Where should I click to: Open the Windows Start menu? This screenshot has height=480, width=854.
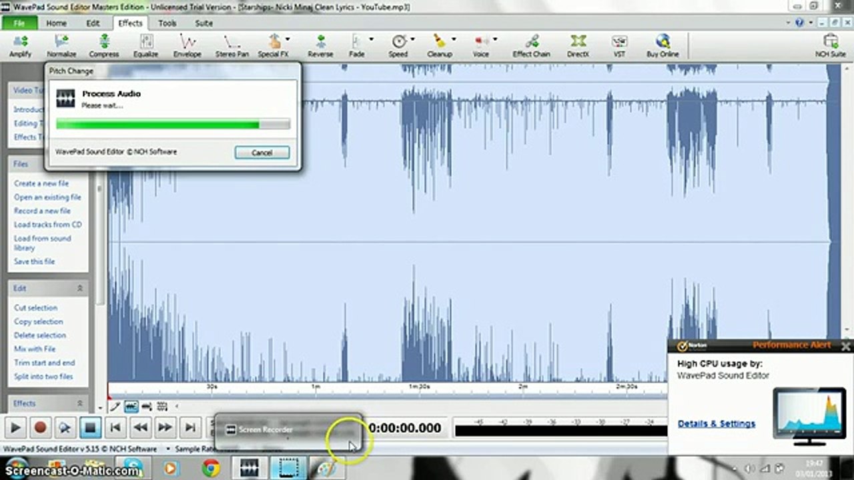(16, 469)
